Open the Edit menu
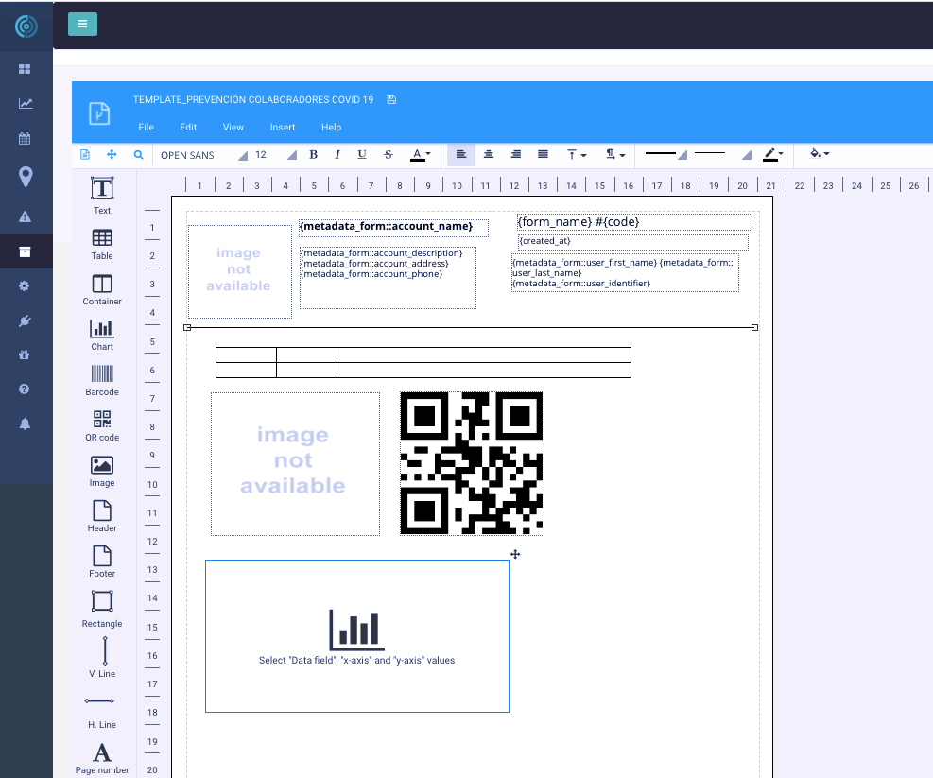Viewport: 933px width, 778px height. [188, 128]
